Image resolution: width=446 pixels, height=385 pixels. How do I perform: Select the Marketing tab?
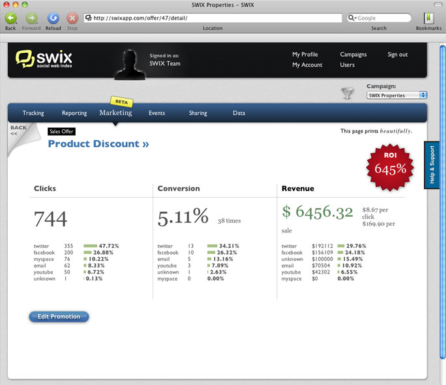[x=115, y=113]
